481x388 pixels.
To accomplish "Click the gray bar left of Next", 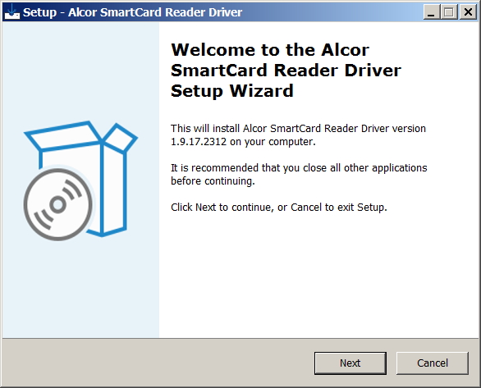I will point(158,363).
